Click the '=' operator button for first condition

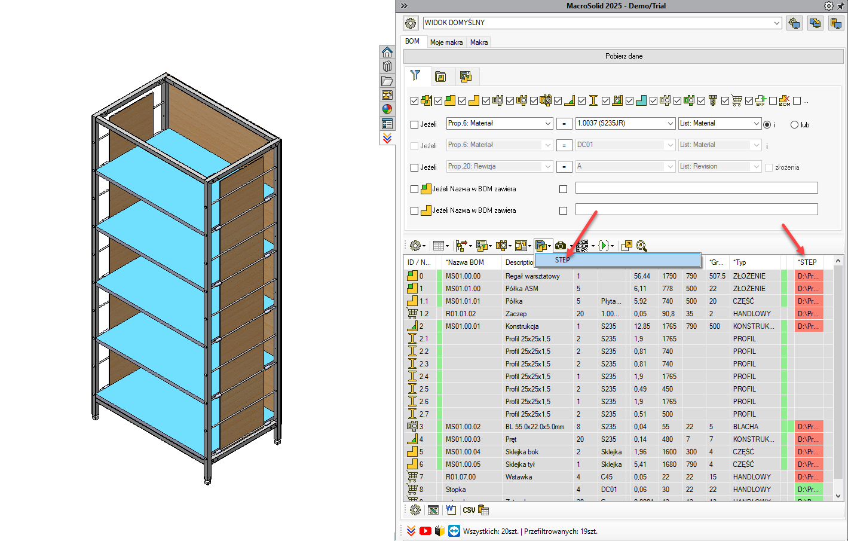coord(564,124)
